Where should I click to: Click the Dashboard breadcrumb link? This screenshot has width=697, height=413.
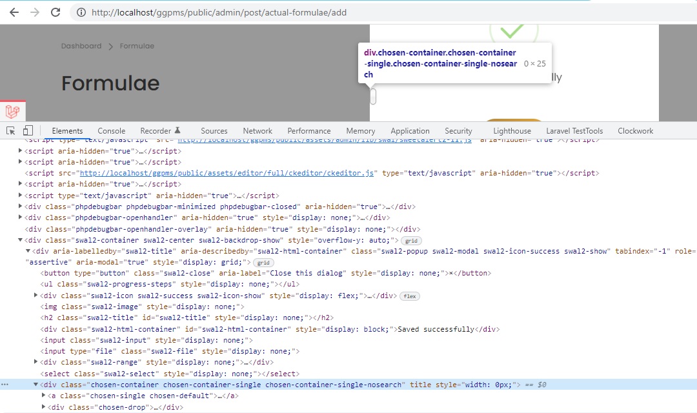pyautogui.click(x=81, y=46)
